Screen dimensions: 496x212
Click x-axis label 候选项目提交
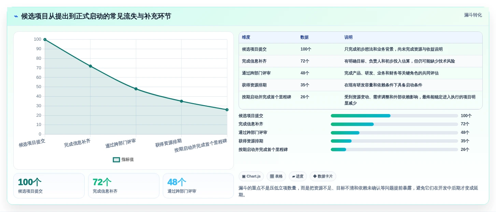pos(32,143)
